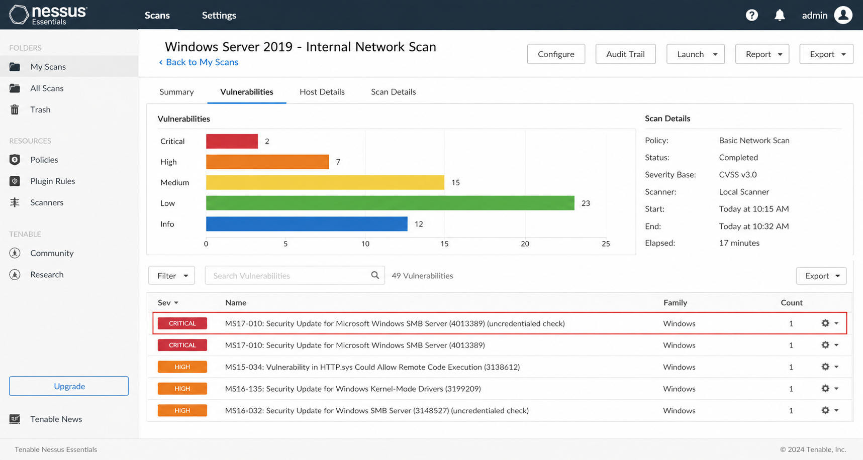This screenshot has height=460, width=863.
Task: Click the Nessus Essentials logo
Action: coord(48,15)
